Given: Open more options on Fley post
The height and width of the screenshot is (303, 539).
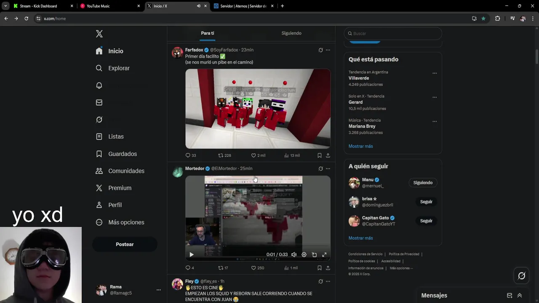Looking at the screenshot, I should pos(328,282).
